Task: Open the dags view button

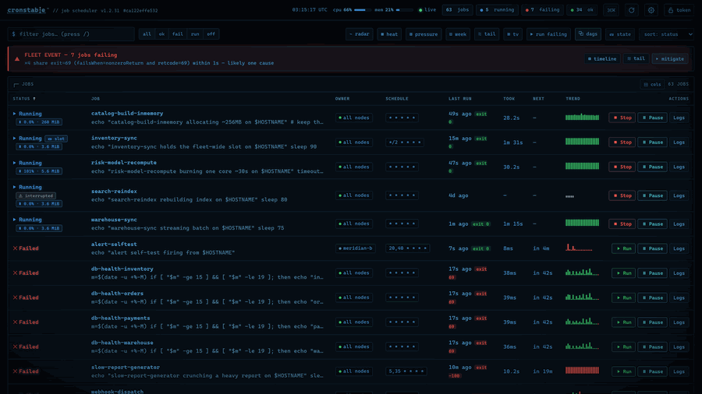Action: click(588, 34)
